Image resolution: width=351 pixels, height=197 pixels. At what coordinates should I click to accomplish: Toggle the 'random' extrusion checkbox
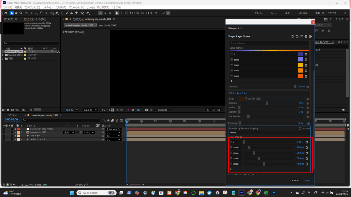tap(300, 128)
